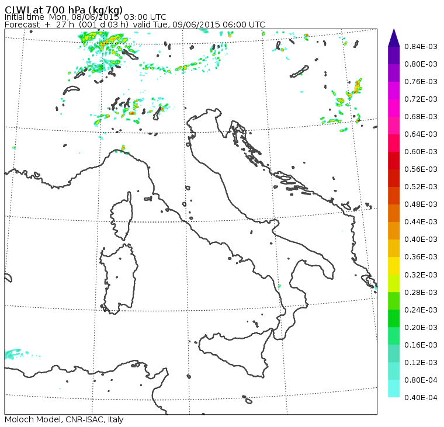
Task: Click the dark red colorbar band below 0.60E-03
Action: coord(394,161)
